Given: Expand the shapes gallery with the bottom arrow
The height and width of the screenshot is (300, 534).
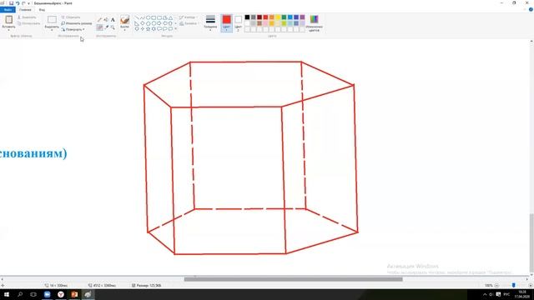Looking at the screenshot, I should tap(176, 29).
